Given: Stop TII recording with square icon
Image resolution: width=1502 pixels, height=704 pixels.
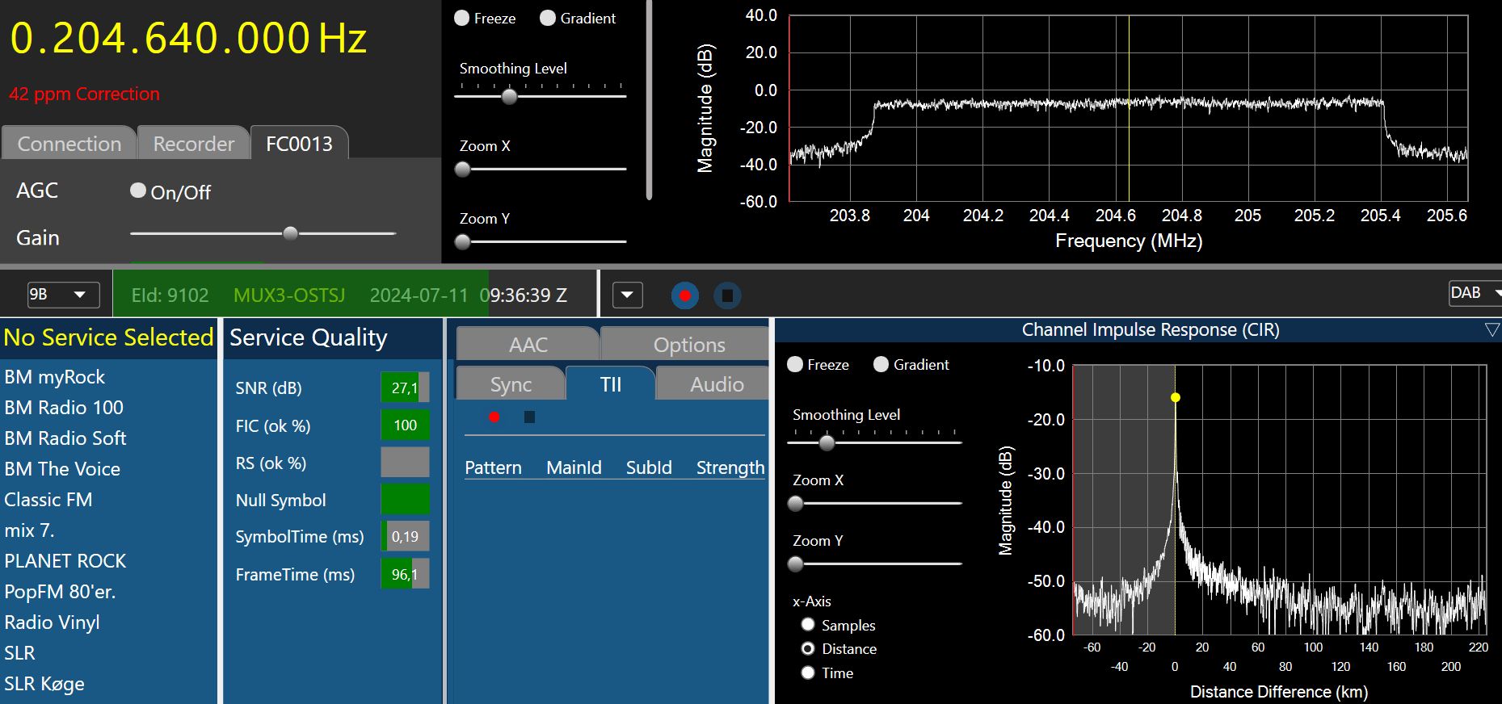Looking at the screenshot, I should (529, 417).
